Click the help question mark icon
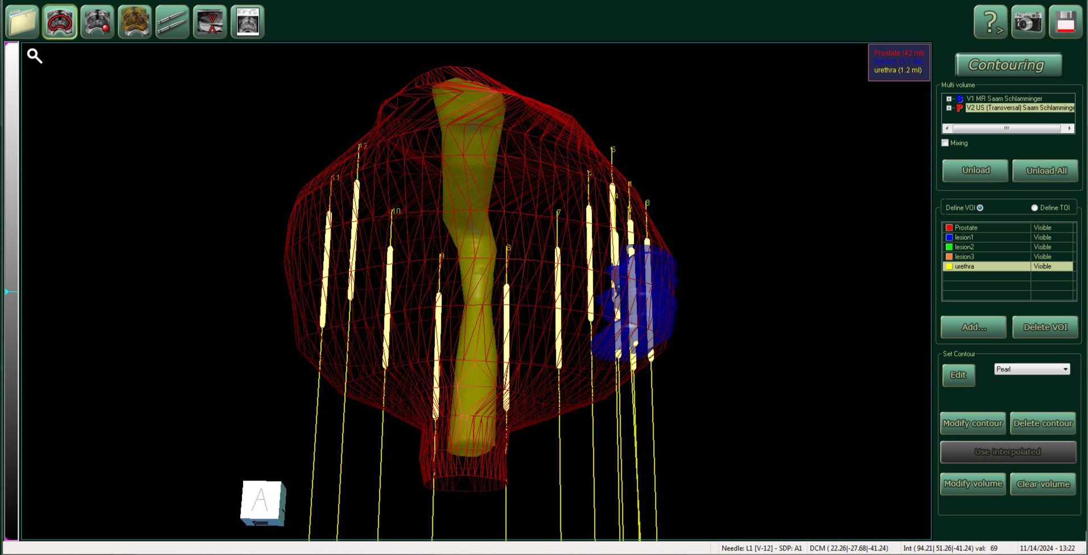This screenshot has width=1088, height=555. tap(990, 22)
